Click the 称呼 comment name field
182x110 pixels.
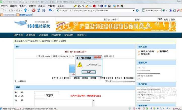pos(47,93)
